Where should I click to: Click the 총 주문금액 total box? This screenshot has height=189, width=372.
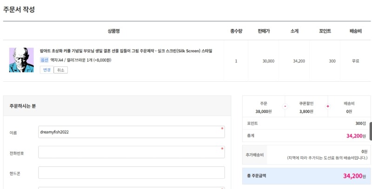click(306, 176)
